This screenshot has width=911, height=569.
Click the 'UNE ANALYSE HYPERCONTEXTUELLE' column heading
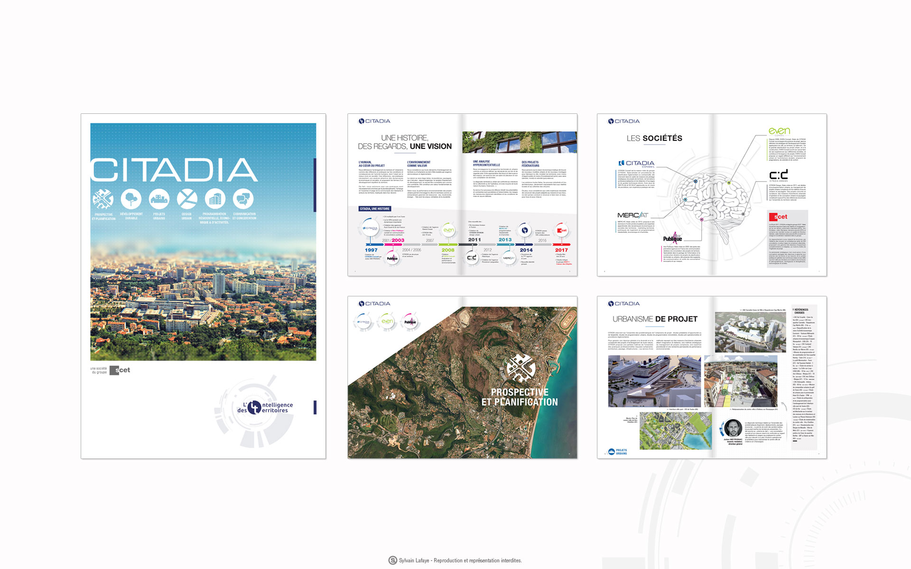tap(486, 164)
